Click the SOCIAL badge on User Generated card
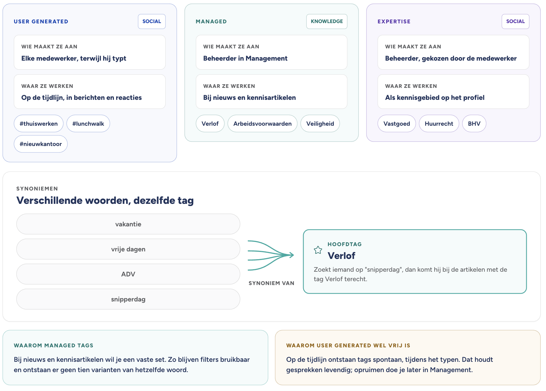The height and width of the screenshot is (391, 546). [x=152, y=21]
